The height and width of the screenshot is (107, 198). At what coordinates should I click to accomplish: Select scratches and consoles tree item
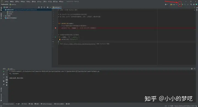[11, 18]
